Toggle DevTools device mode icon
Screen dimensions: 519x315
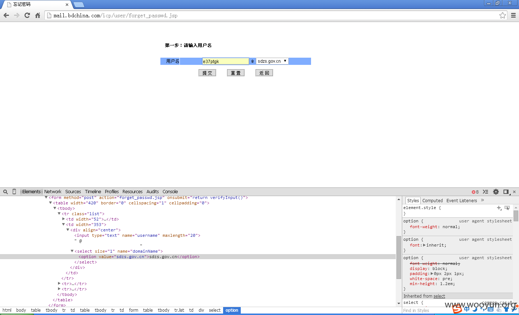14,192
